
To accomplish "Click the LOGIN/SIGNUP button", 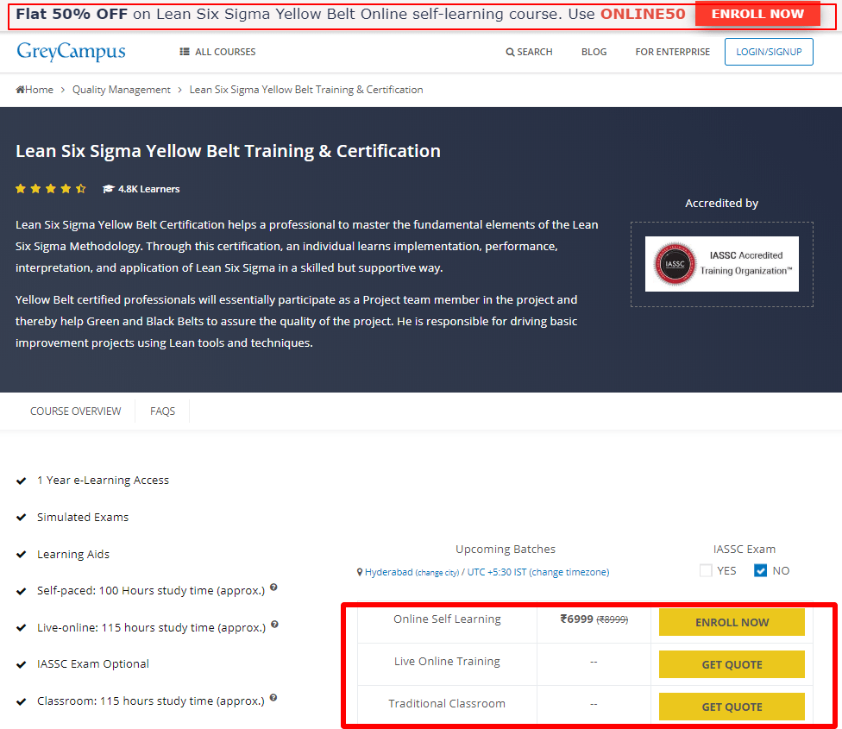I will (x=769, y=52).
